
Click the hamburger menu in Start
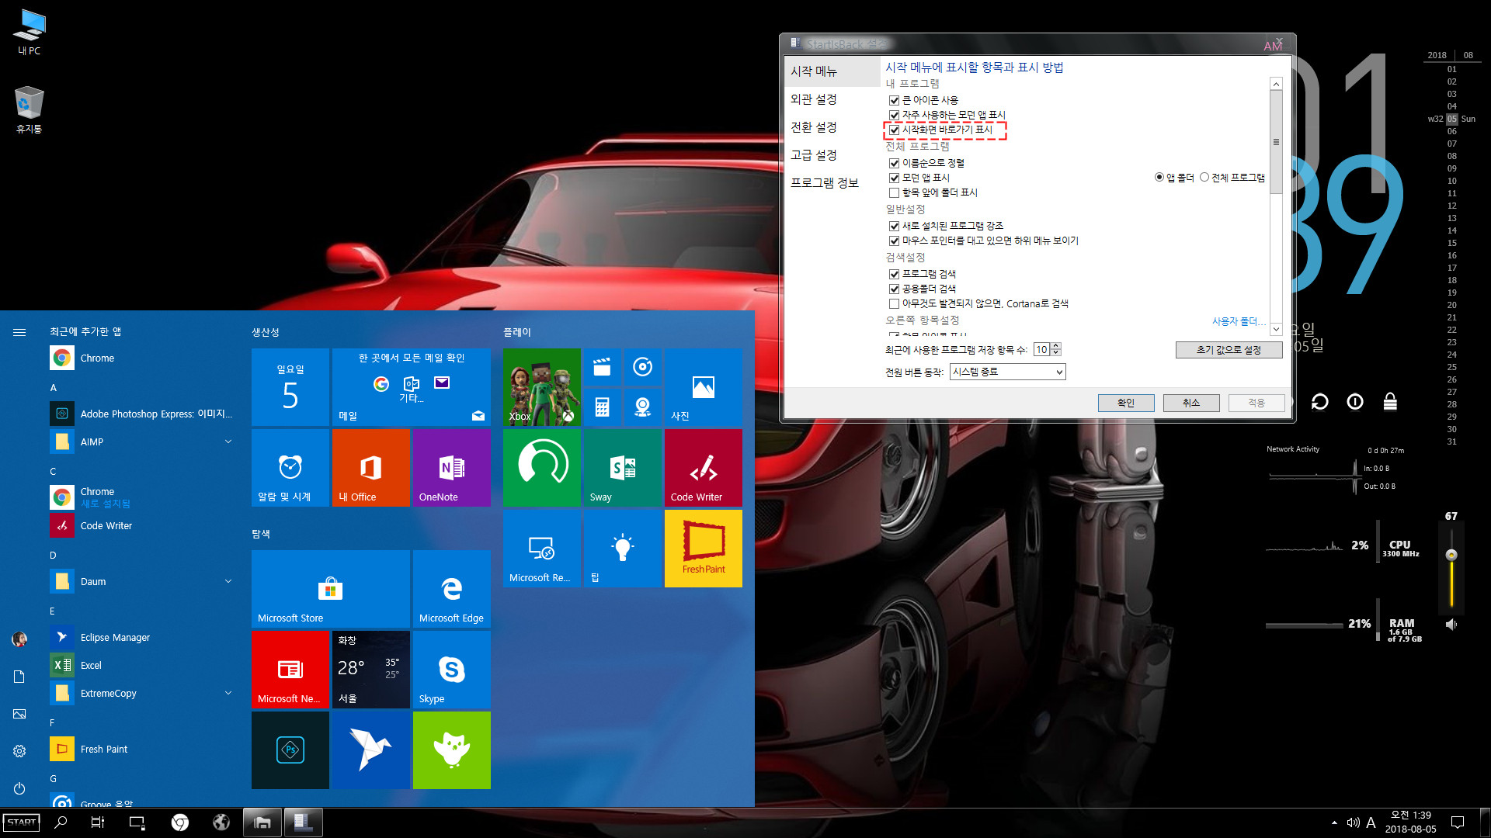[x=19, y=332]
